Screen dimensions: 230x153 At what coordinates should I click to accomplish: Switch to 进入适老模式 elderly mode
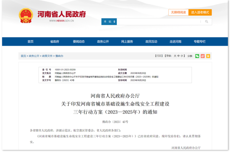point(200,12)
